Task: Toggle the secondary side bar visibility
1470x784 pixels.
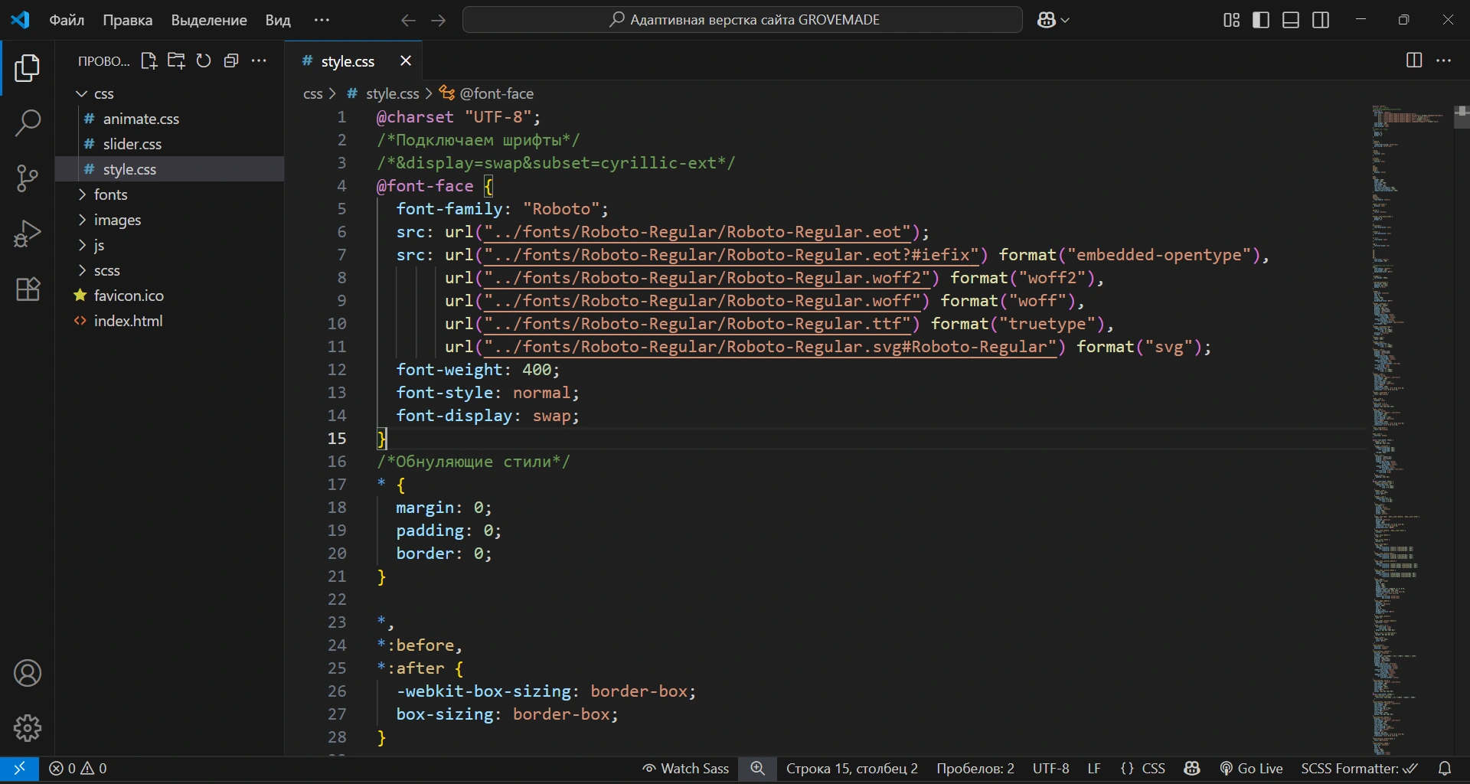Action: coord(1321,20)
